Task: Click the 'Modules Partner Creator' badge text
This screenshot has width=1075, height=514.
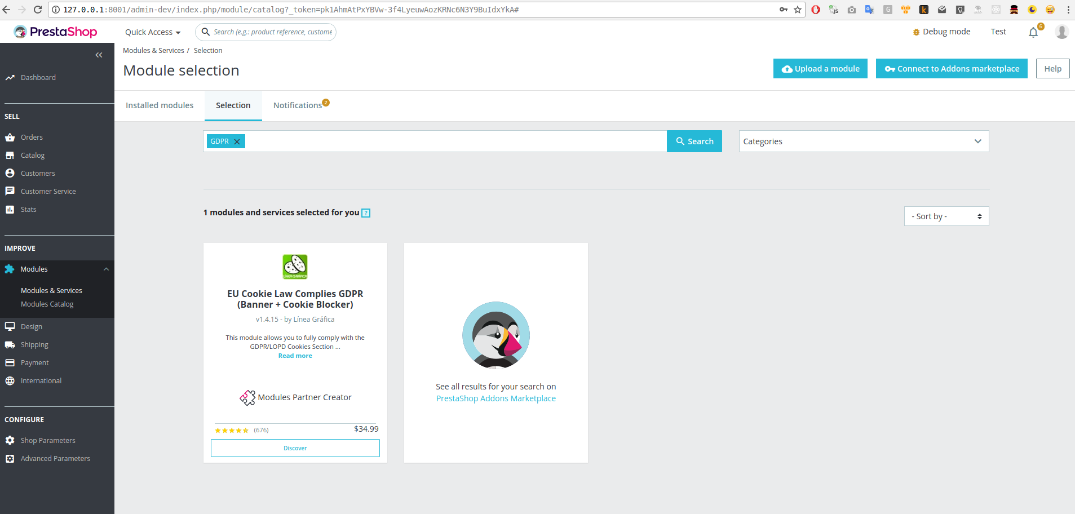Action: click(x=305, y=397)
